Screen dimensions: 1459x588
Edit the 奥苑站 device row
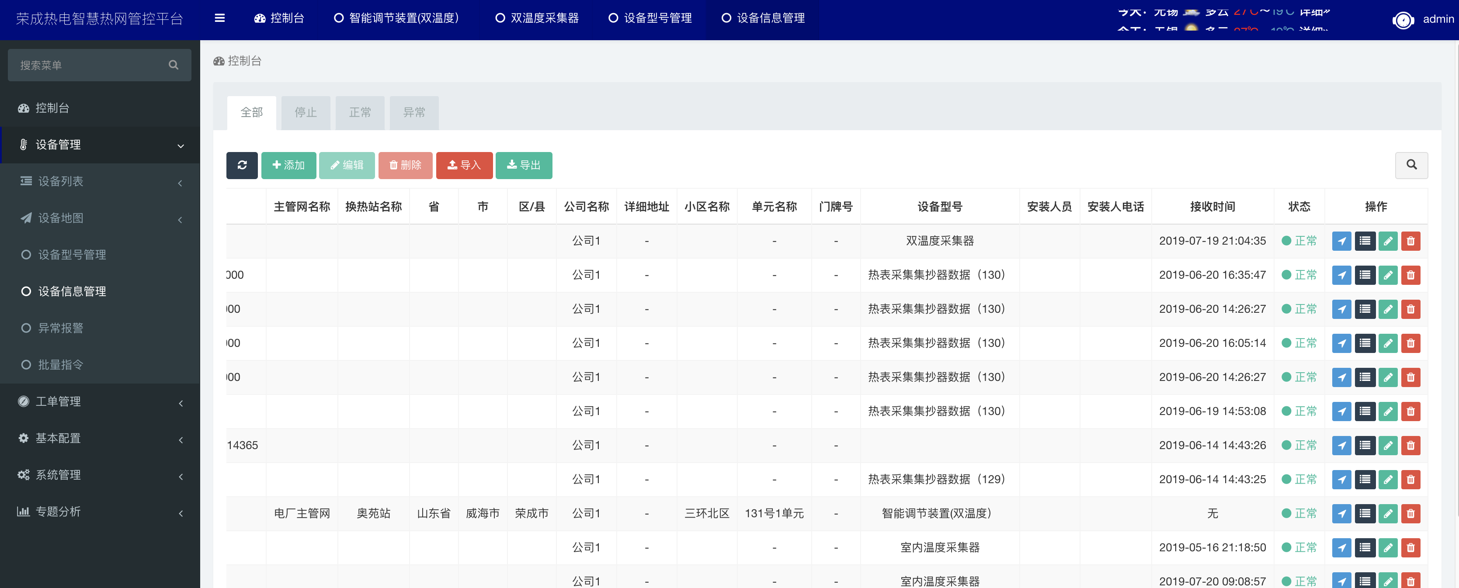(x=1388, y=513)
